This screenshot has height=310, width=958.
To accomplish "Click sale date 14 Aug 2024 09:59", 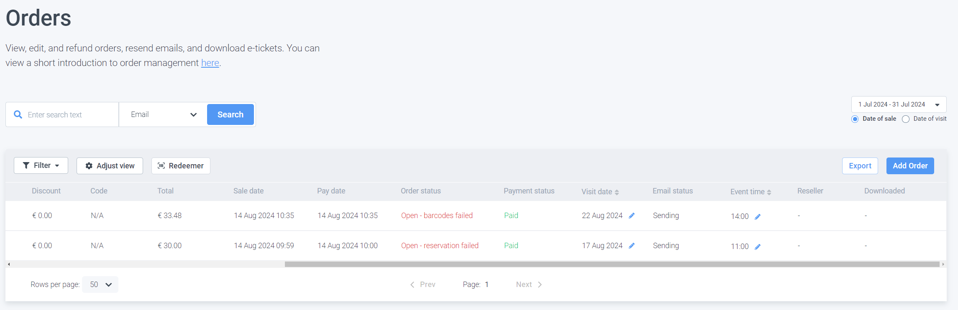I will click(264, 246).
